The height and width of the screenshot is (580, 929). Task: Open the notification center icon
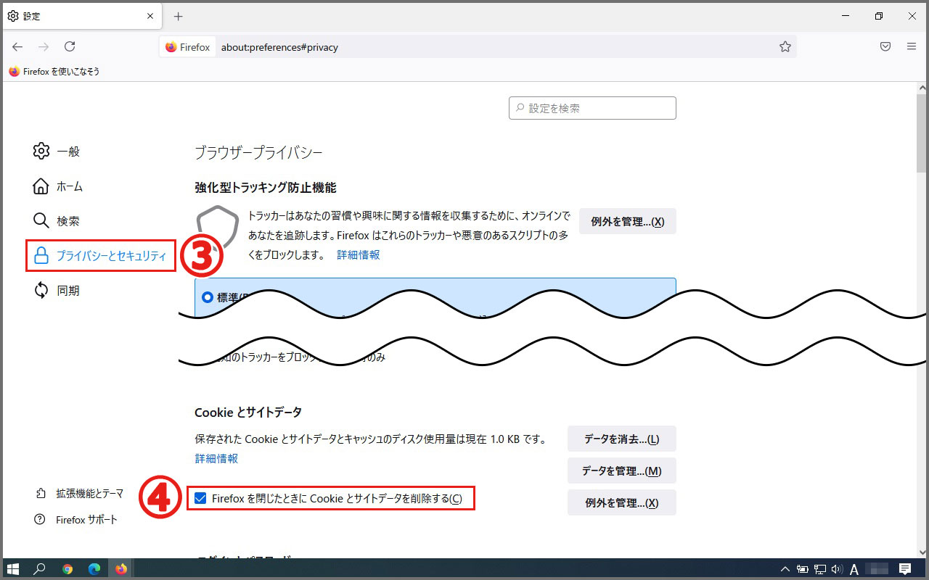coord(905,569)
